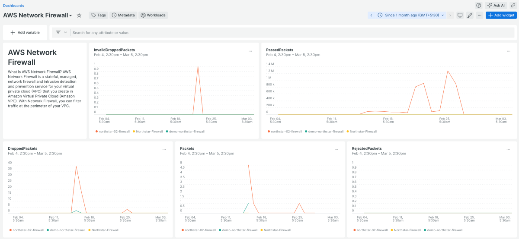
Task: Open the Metadata button
Action: coord(123,15)
